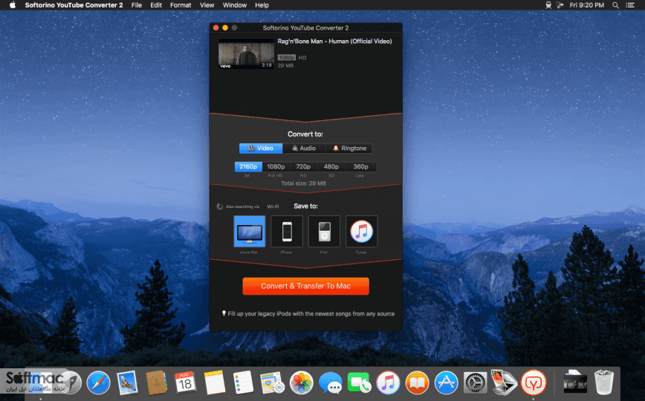Select 480p SD resolution
The image size is (645, 401).
(331, 166)
